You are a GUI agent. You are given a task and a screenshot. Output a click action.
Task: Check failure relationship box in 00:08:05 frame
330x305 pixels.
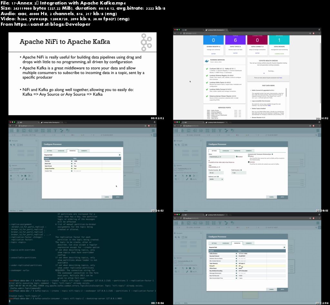(249, 156)
